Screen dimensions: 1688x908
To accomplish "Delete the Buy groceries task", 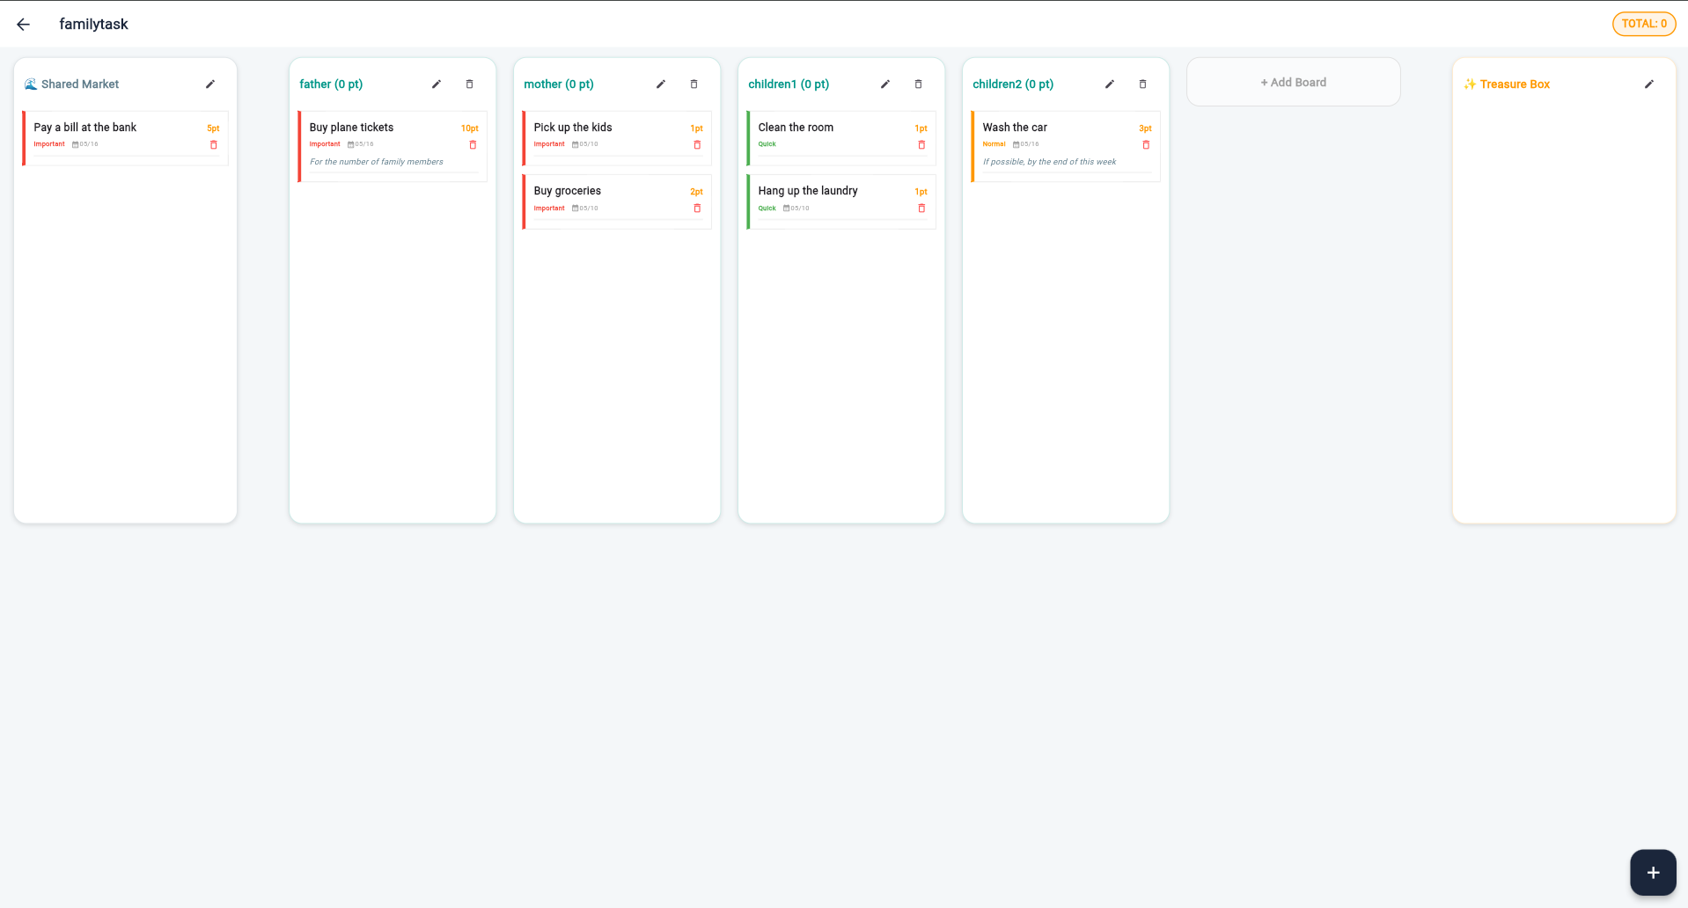I will pos(697,209).
